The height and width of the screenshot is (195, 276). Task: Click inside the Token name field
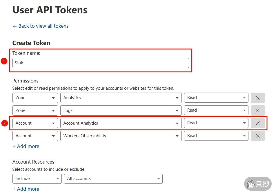101,63
